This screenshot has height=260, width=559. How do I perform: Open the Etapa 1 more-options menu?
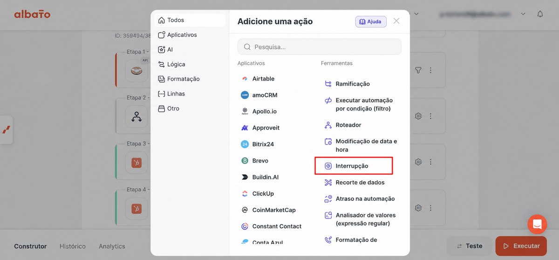430,70
